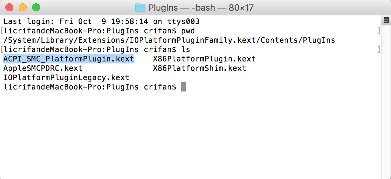Click the vertical scrollbar track on right edge
391x179 pixels.
386,100
